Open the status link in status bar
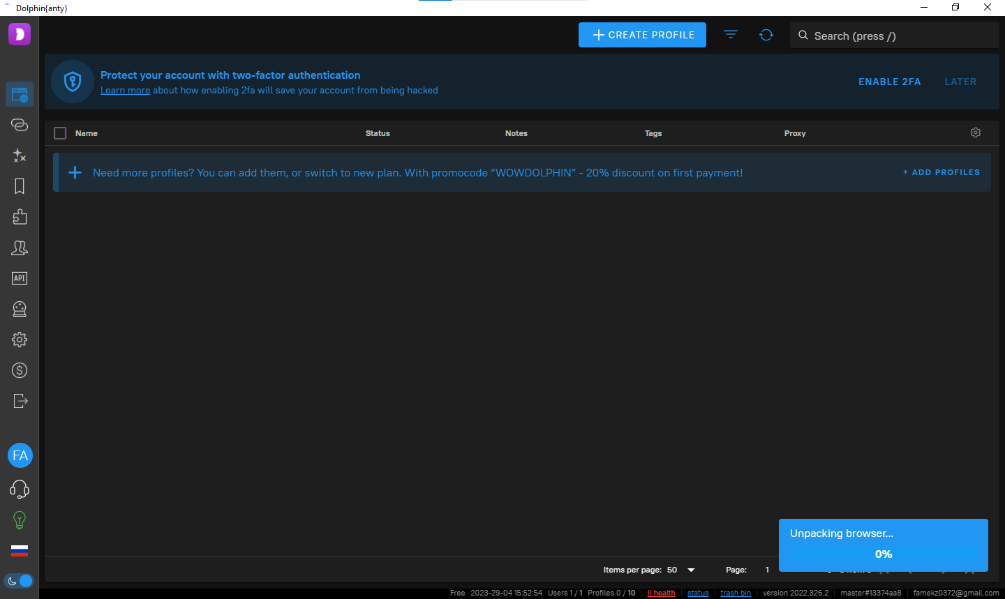Image resolution: width=1005 pixels, height=599 pixels. click(698, 593)
